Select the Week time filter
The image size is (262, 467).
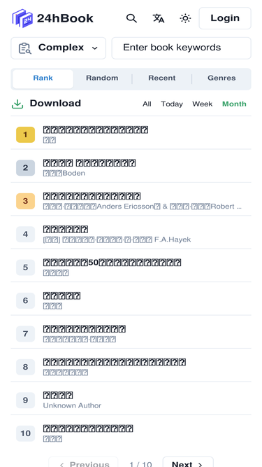click(203, 104)
